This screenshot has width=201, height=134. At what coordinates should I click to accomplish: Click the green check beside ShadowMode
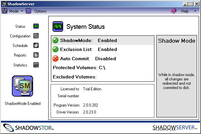click(x=56, y=40)
